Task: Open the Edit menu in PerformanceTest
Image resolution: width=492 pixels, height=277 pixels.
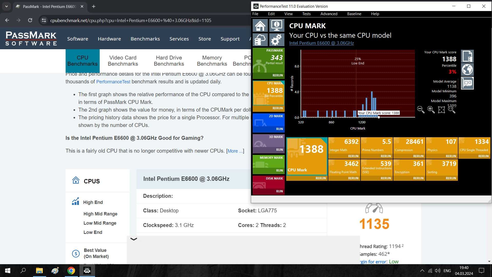Action: (x=271, y=14)
